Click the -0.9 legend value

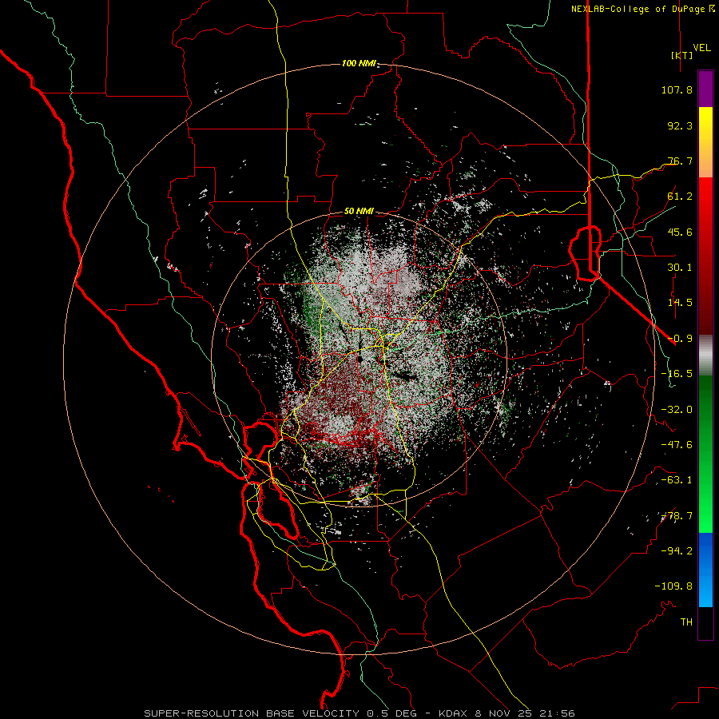(680, 339)
